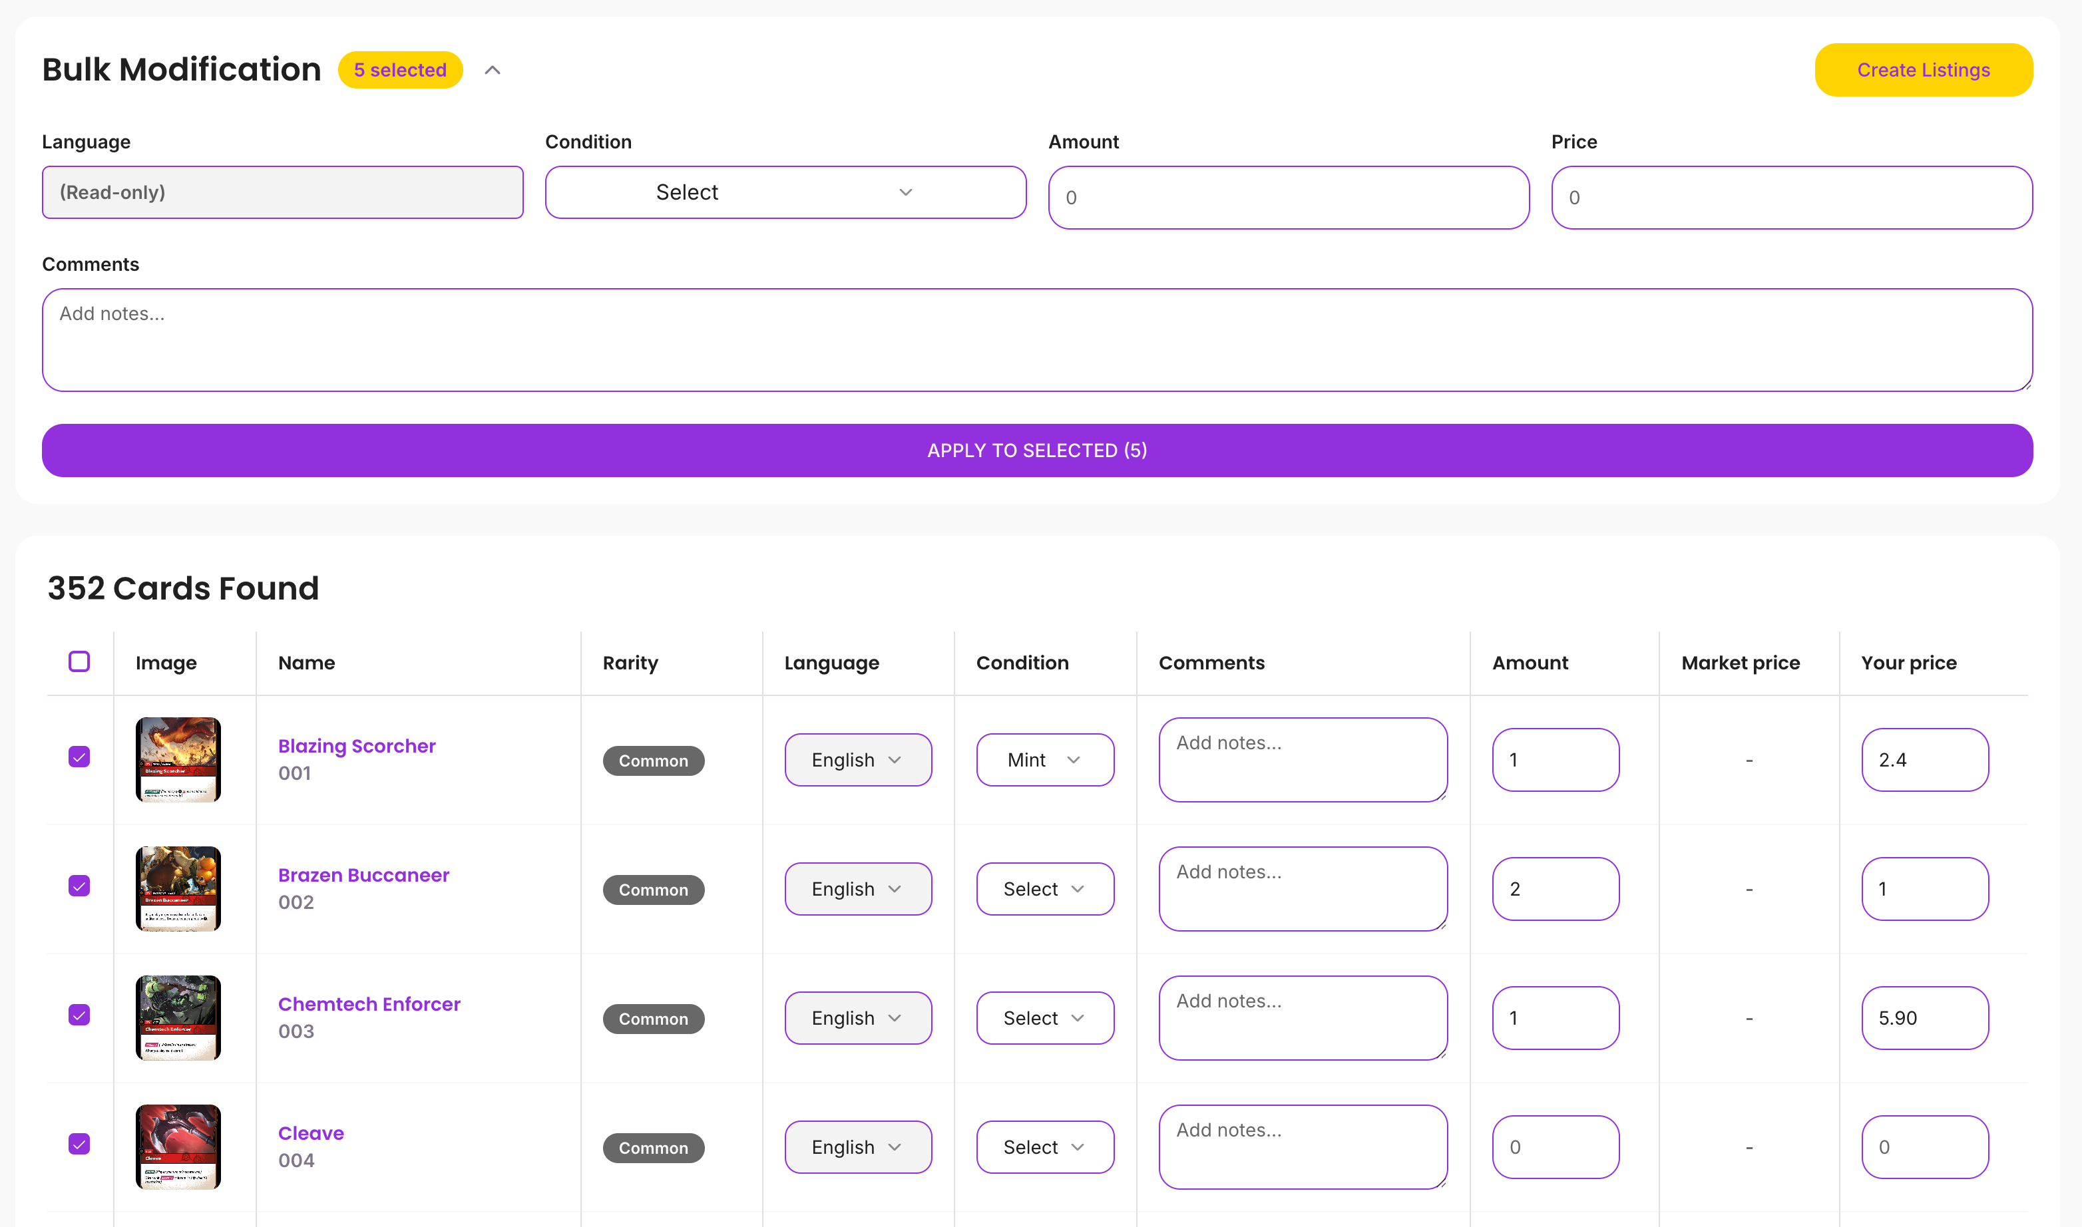Uncheck the Chemtech Enforcer row checkbox
Screen dimensions: 2082x1227
pyautogui.click(x=79, y=1015)
